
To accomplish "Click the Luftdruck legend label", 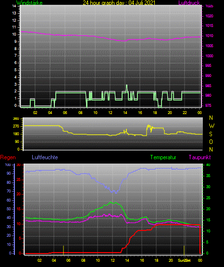I will 189,3.
